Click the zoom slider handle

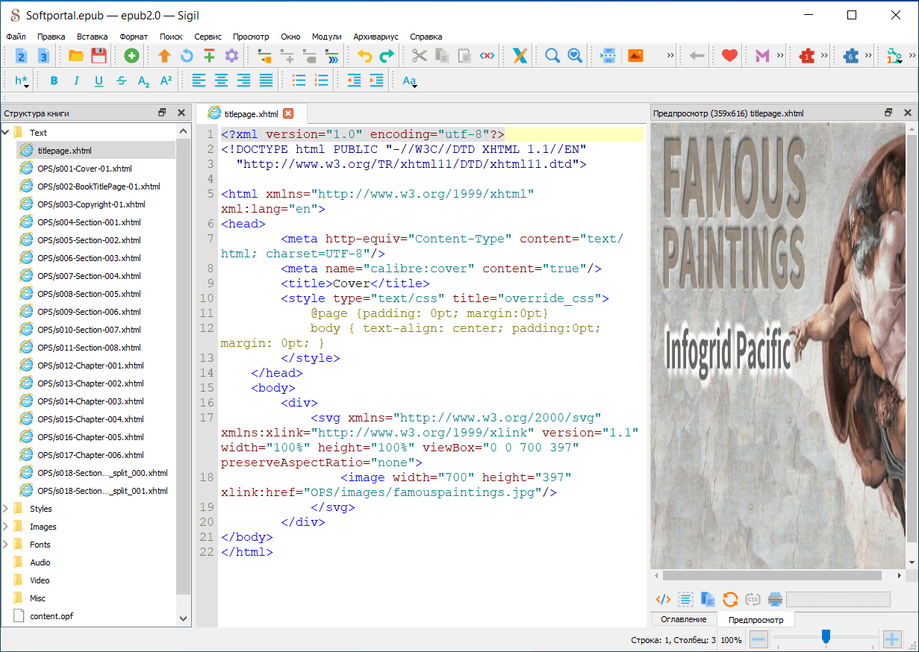pos(826,636)
